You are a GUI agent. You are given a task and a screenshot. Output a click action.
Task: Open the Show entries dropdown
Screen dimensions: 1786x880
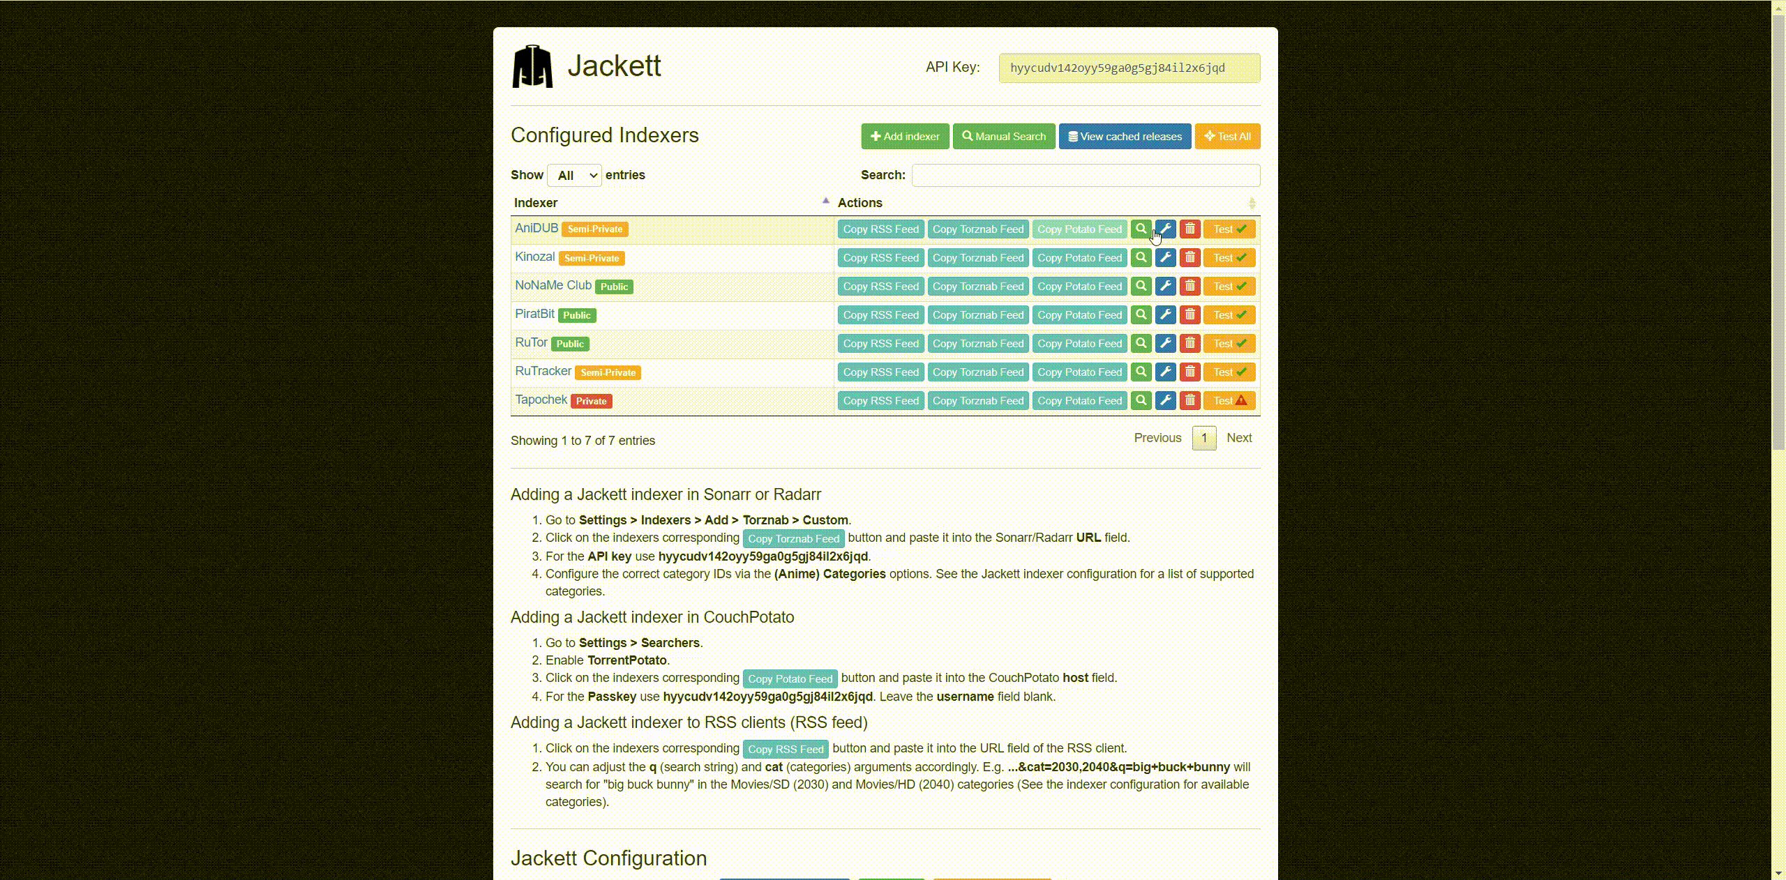574,175
